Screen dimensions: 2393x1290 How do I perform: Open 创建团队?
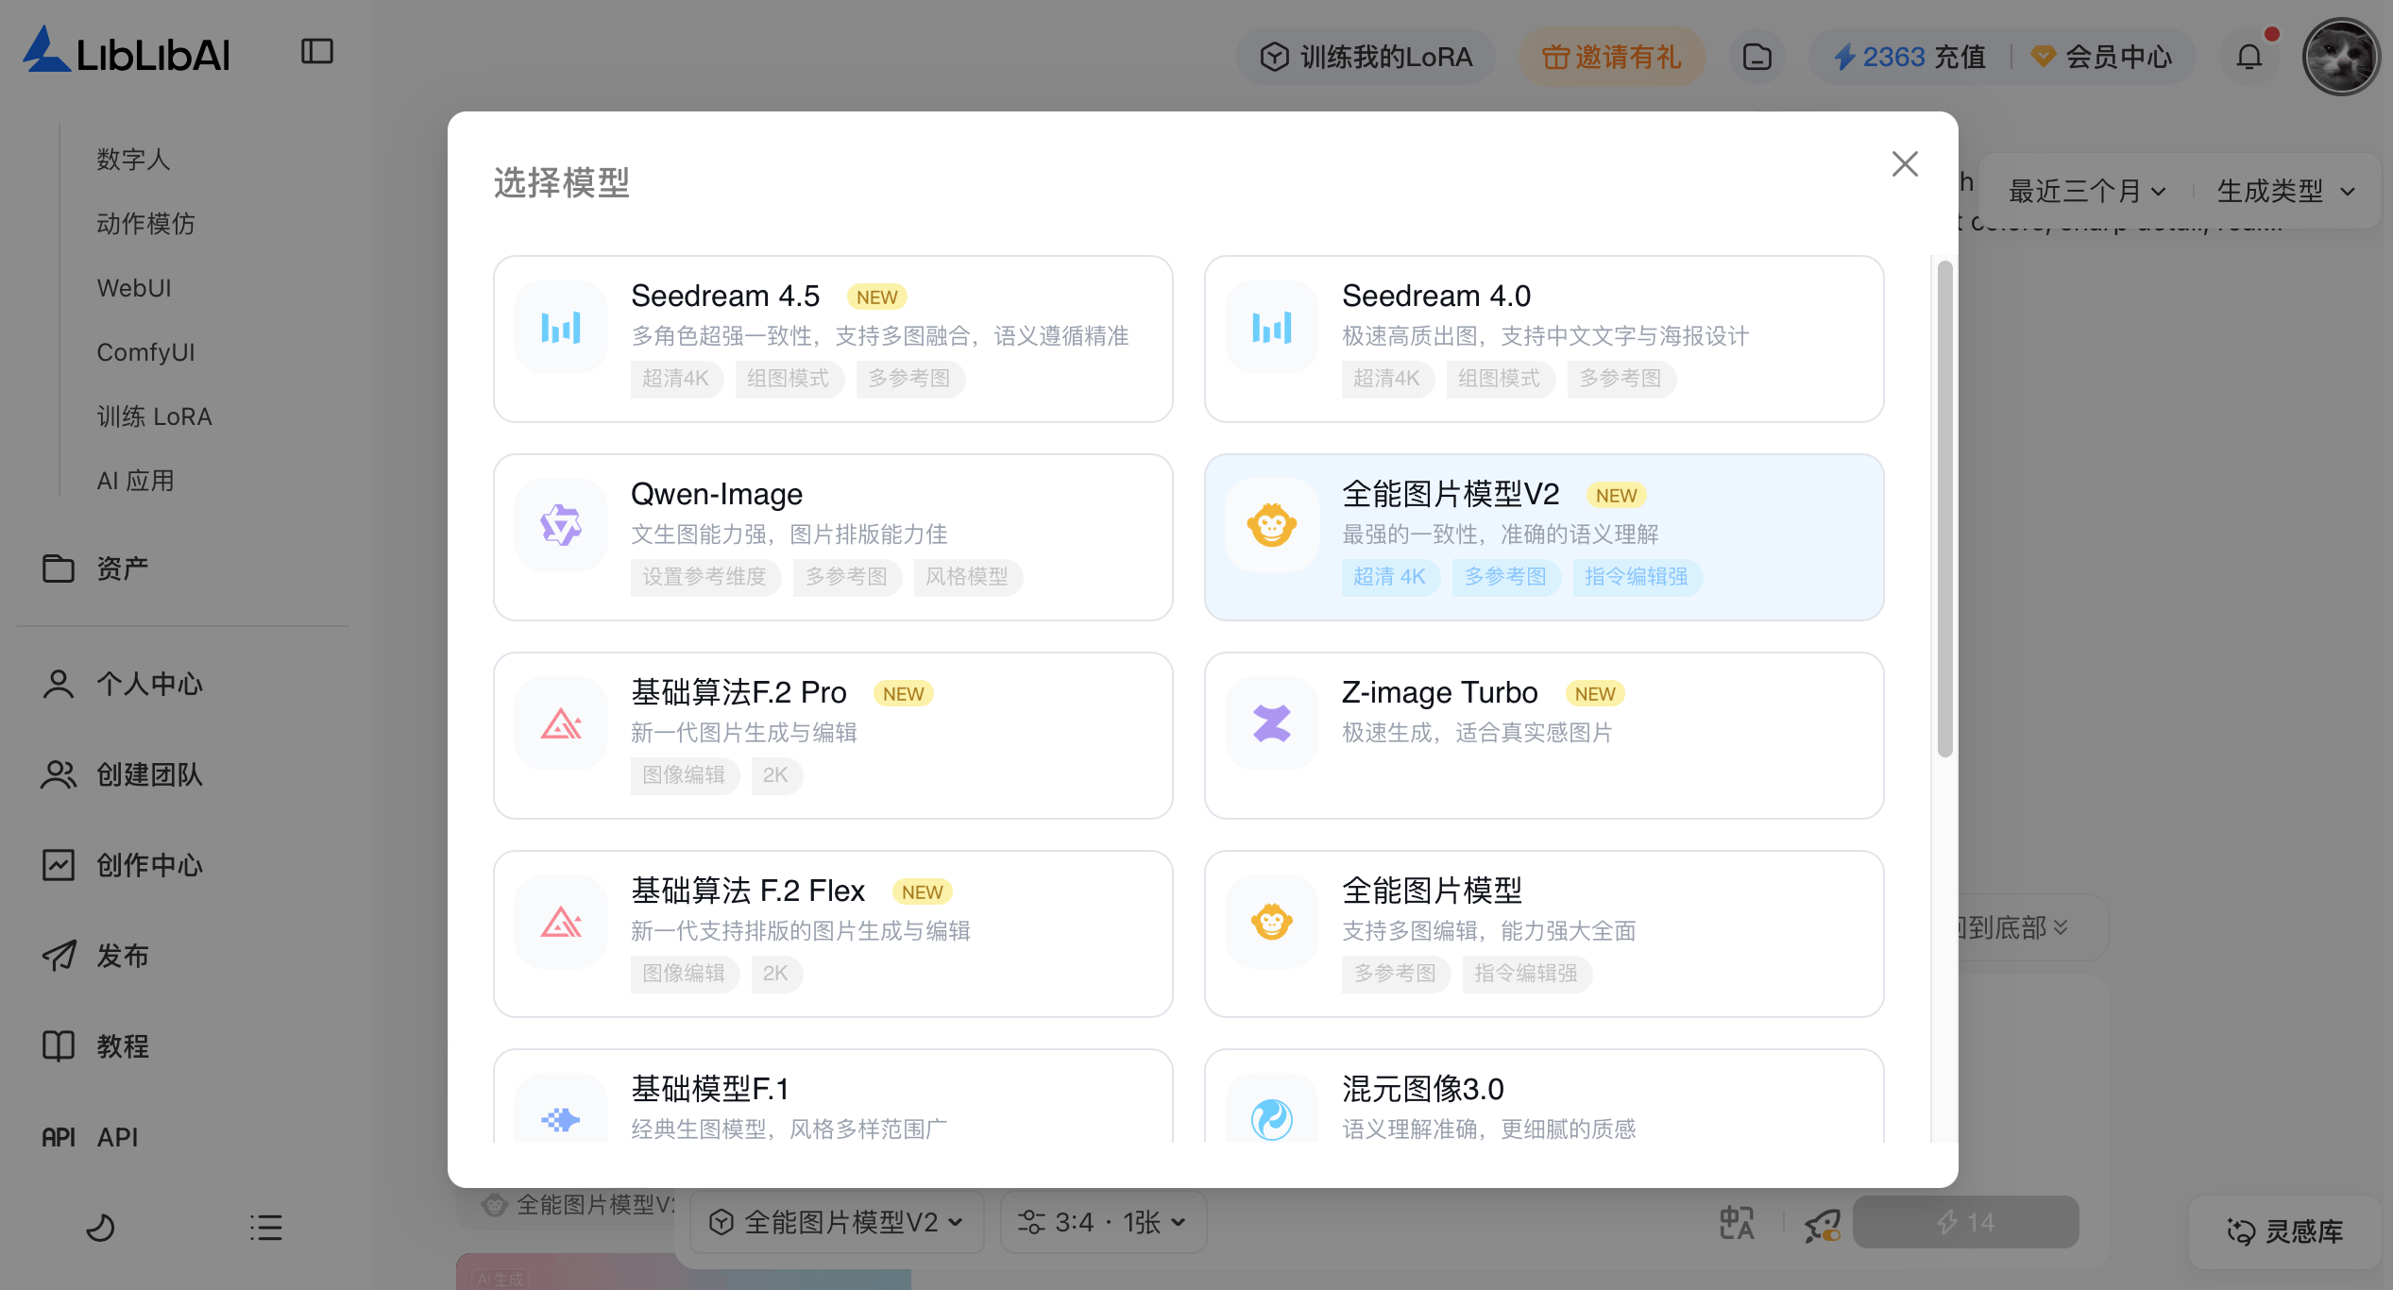coord(123,774)
